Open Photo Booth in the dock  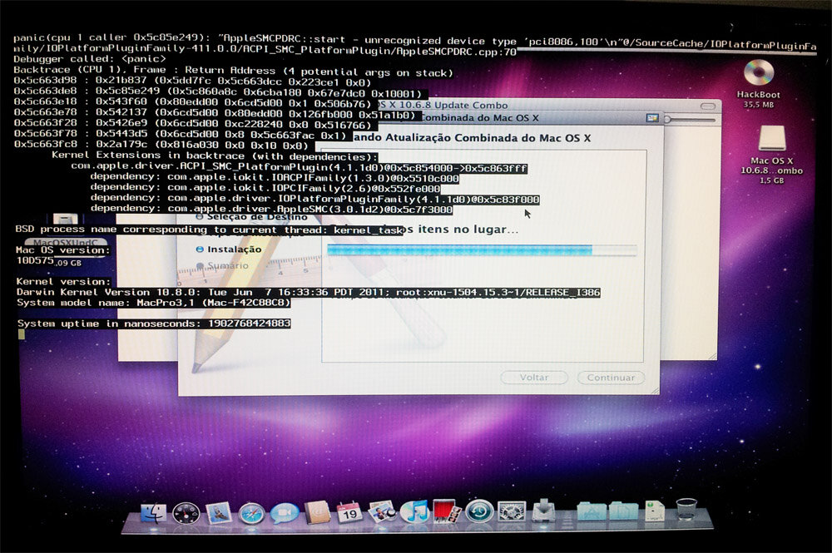tap(446, 511)
